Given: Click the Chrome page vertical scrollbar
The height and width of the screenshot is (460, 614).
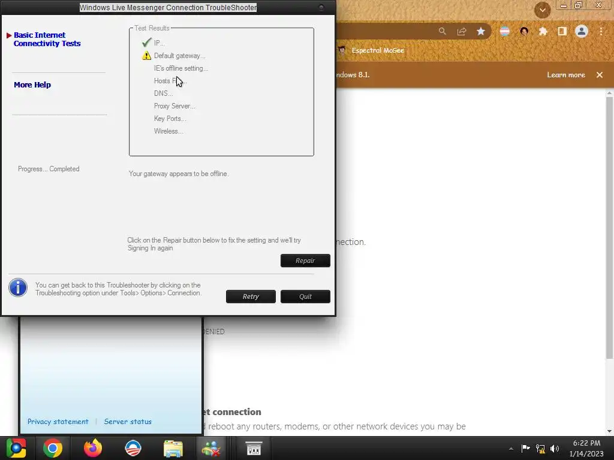Looking at the screenshot, I should pyautogui.click(x=609, y=227).
